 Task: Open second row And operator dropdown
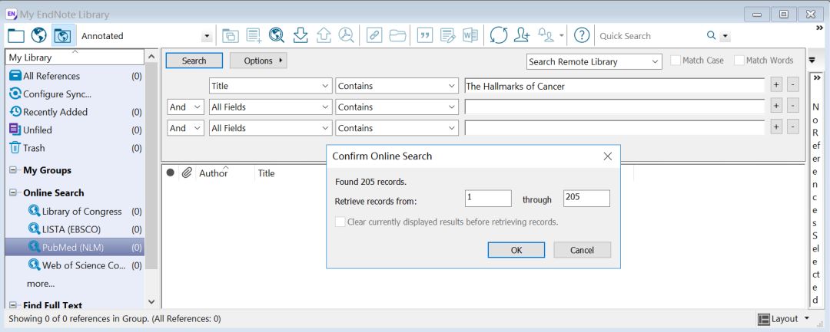186,107
